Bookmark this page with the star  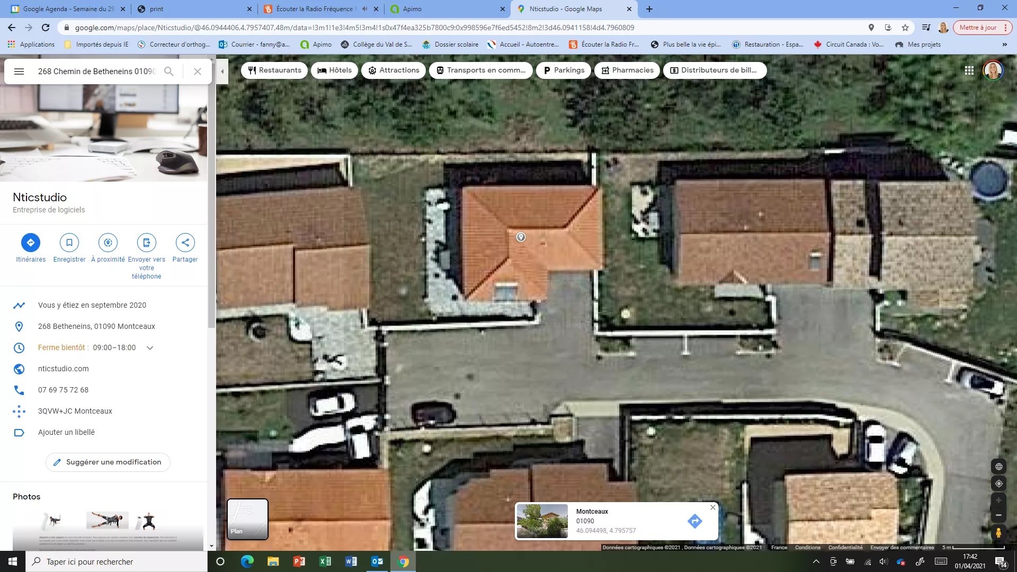905,28
